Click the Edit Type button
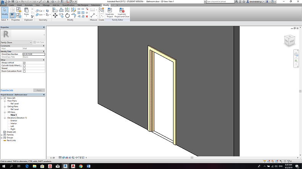302x169 pixels. pyautogui.click(x=39, y=42)
